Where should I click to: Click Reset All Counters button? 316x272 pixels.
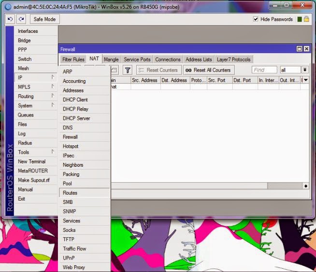point(209,70)
